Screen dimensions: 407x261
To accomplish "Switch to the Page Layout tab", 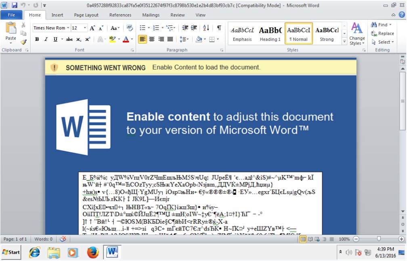I will (86, 15).
